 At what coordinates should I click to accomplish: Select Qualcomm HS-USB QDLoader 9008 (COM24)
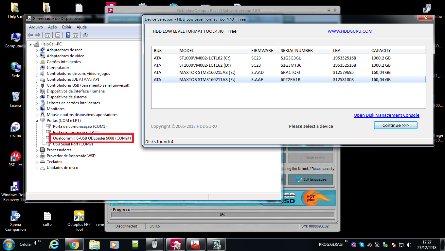click(92, 138)
